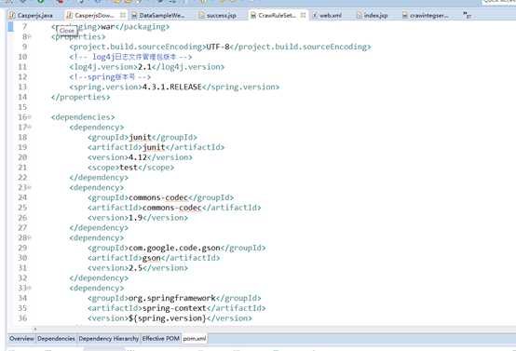The width and height of the screenshot is (516, 351).
Task: Click the packaging value war on line 7
Action: click(x=108, y=26)
